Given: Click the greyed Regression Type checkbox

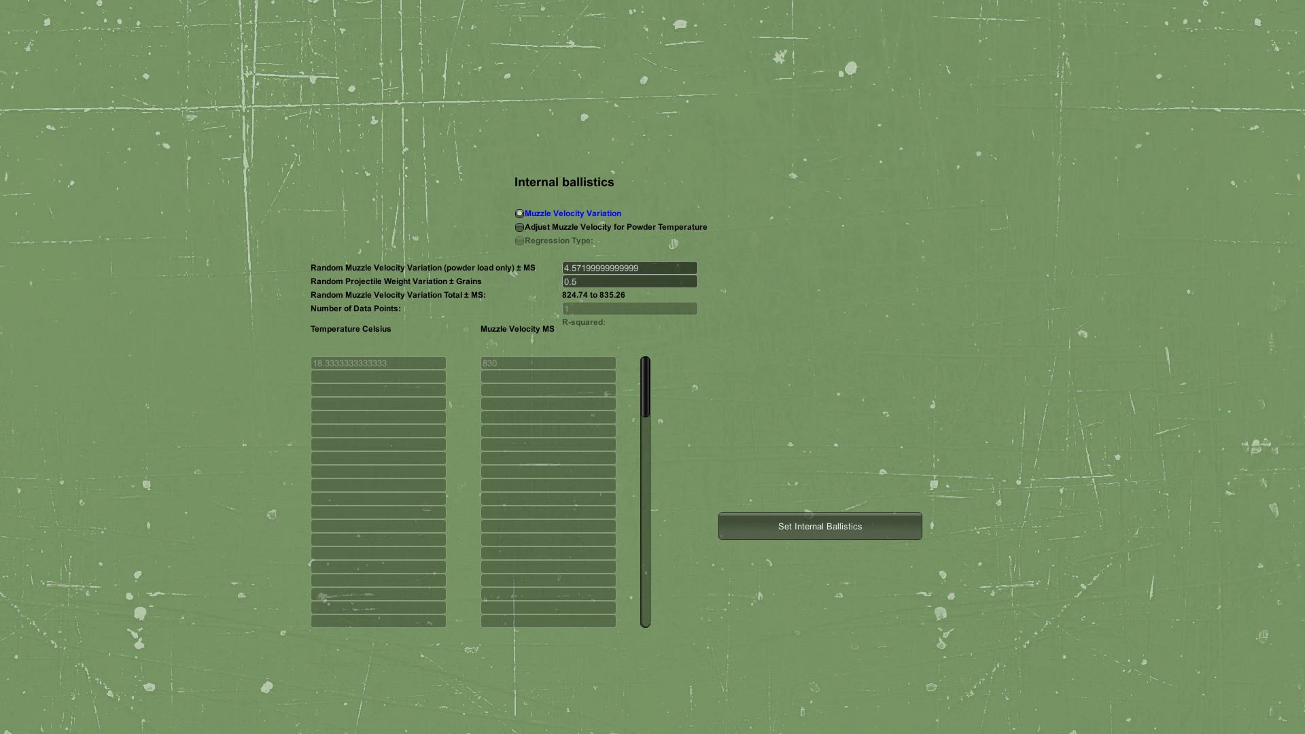Looking at the screenshot, I should point(519,241).
